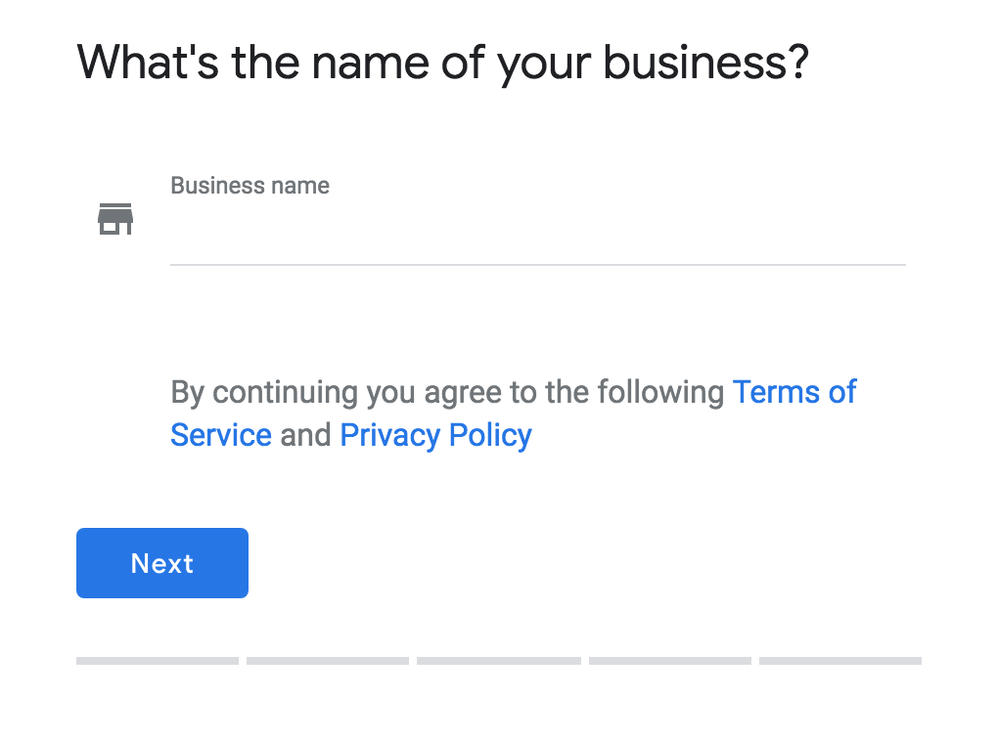Select the fourth progress step segment

(670, 661)
